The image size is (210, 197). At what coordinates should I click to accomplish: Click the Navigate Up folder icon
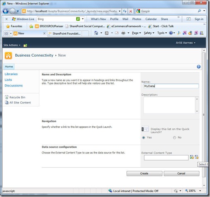[x=25, y=45]
